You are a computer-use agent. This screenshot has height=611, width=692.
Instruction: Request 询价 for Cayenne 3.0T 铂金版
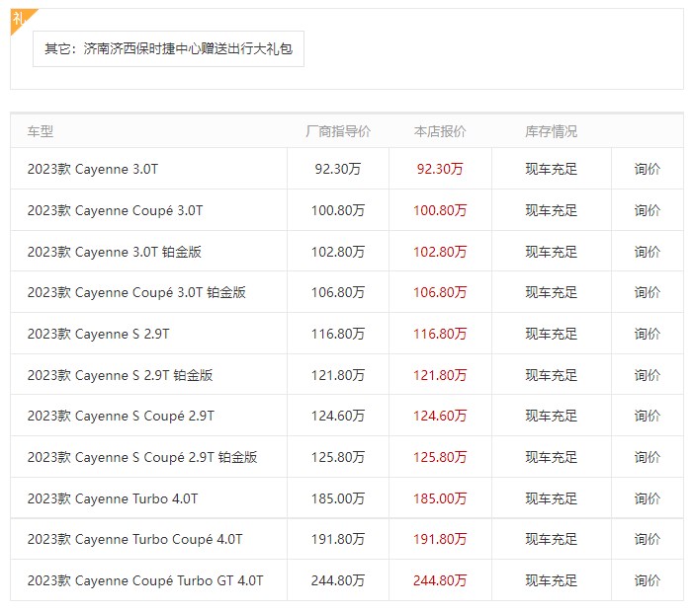point(647,252)
